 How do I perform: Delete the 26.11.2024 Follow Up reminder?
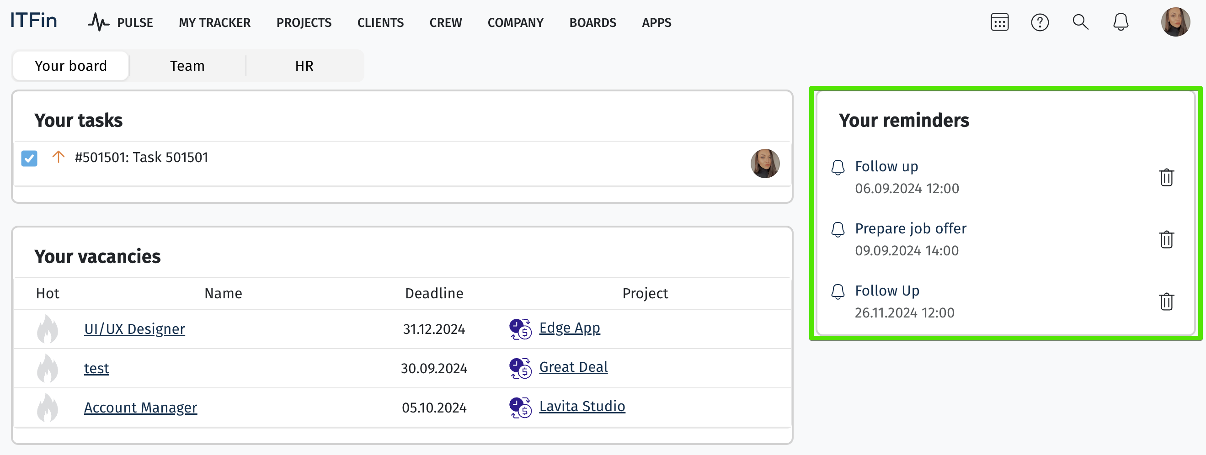tap(1166, 302)
